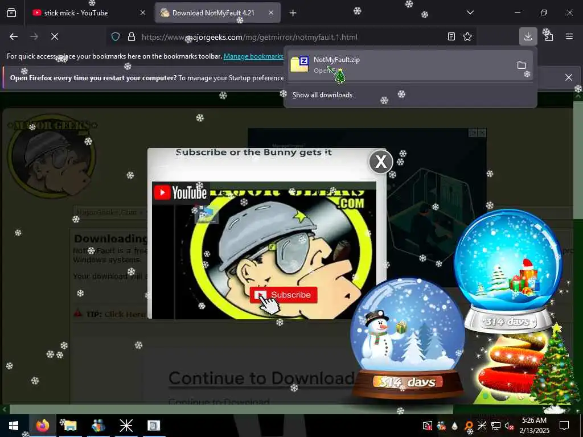The height and width of the screenshot is (437, 583).
Task: Open the two-people messenger taskbar app
Action: tap(98, 426)
